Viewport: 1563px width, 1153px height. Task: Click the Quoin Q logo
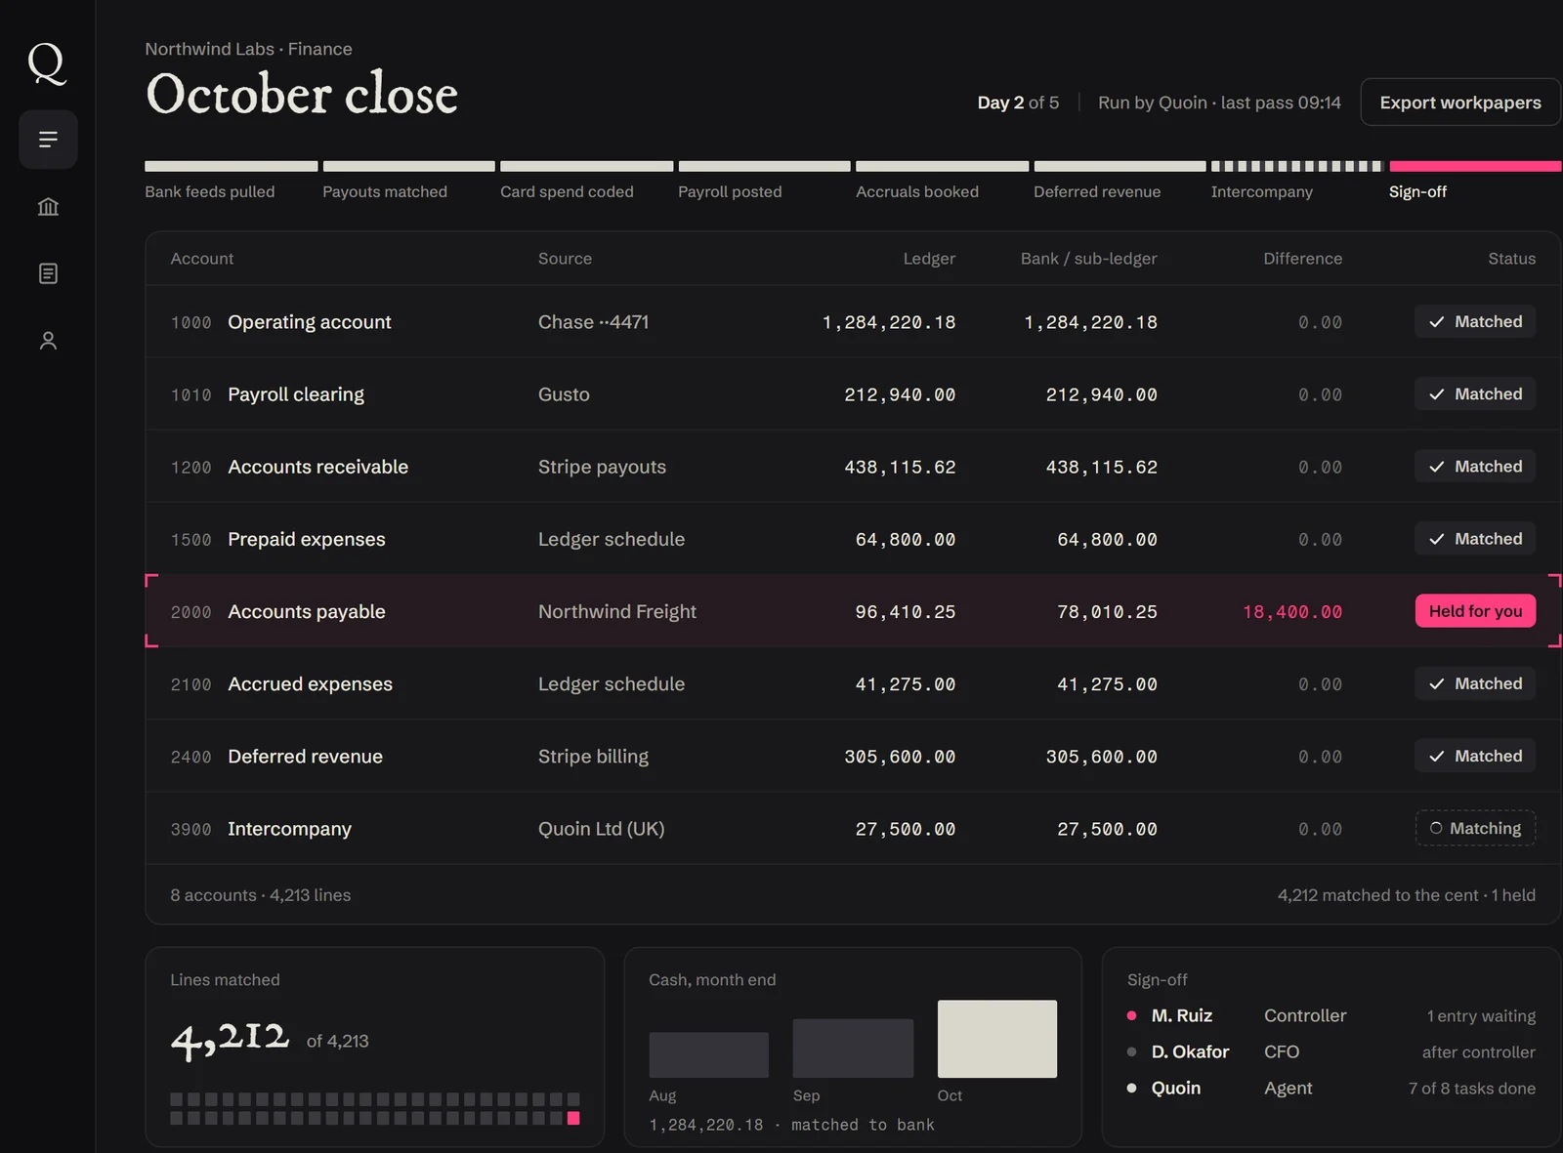tap(47, 63)
